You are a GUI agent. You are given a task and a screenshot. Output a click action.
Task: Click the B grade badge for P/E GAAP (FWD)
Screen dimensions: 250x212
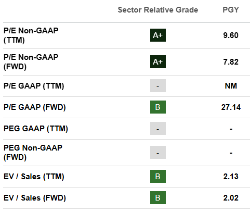(x=158, y=107)
